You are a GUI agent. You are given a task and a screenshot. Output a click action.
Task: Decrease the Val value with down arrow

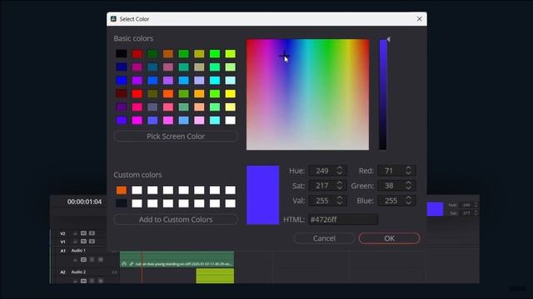tap(339, 203)
